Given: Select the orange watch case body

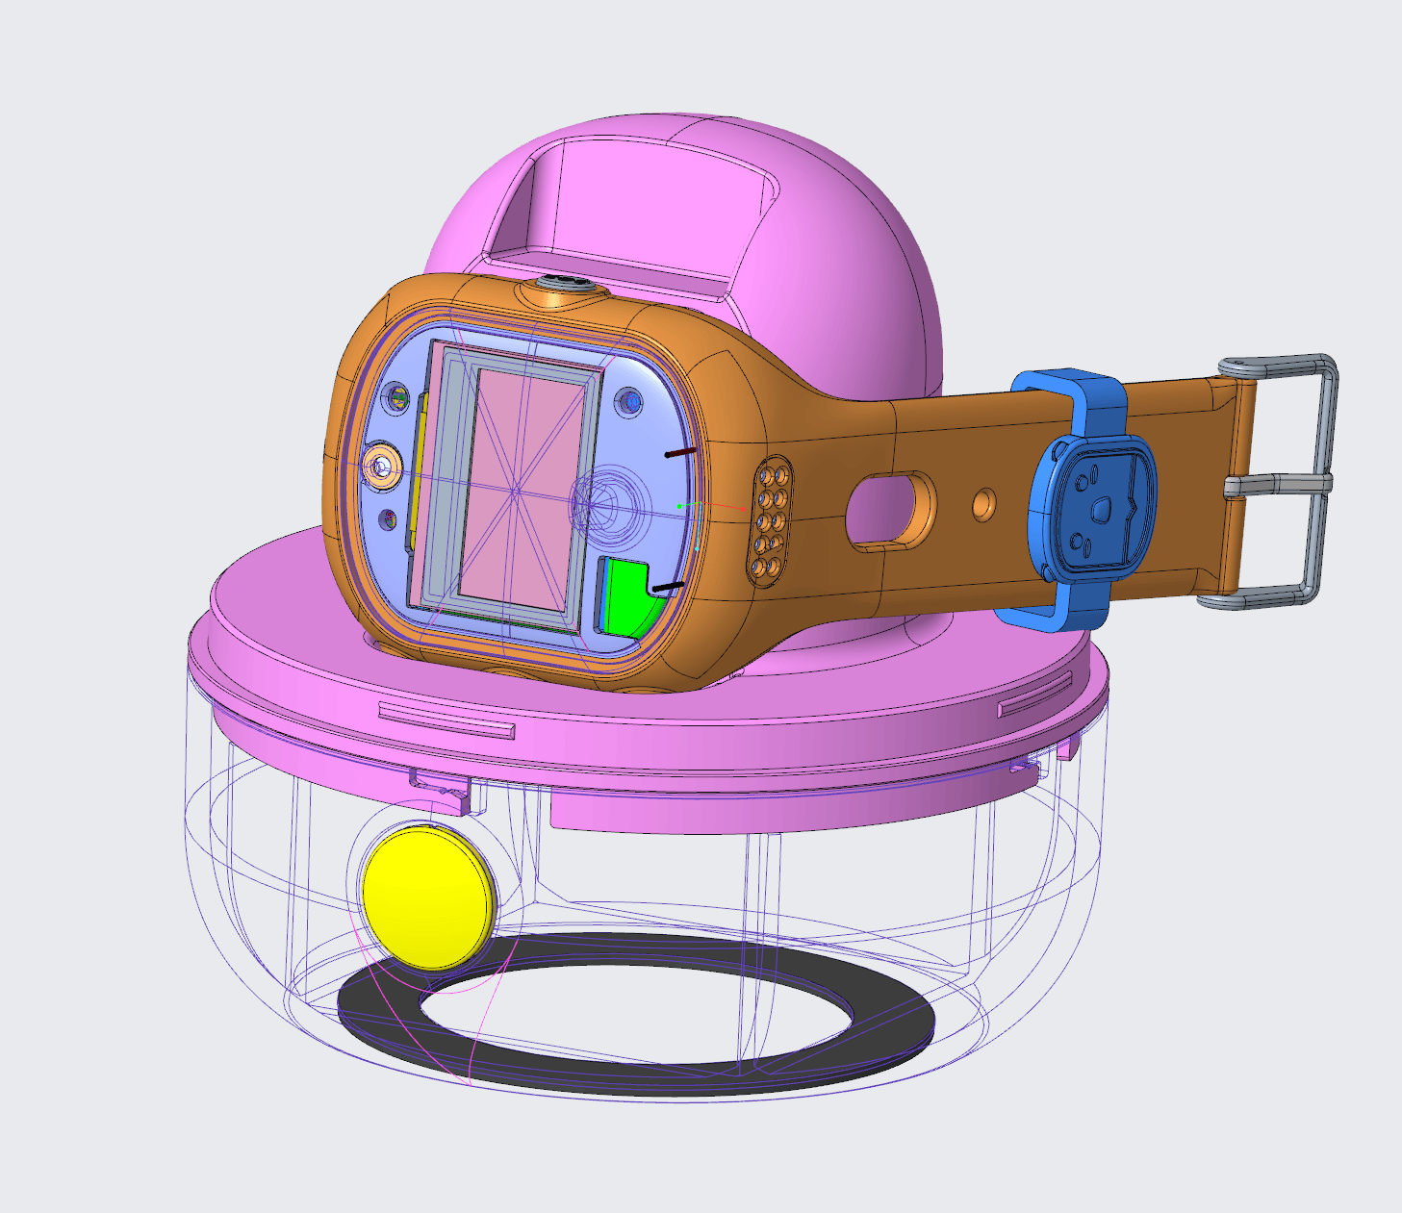Looking at the screenshot, I should [x=731, y=423].
